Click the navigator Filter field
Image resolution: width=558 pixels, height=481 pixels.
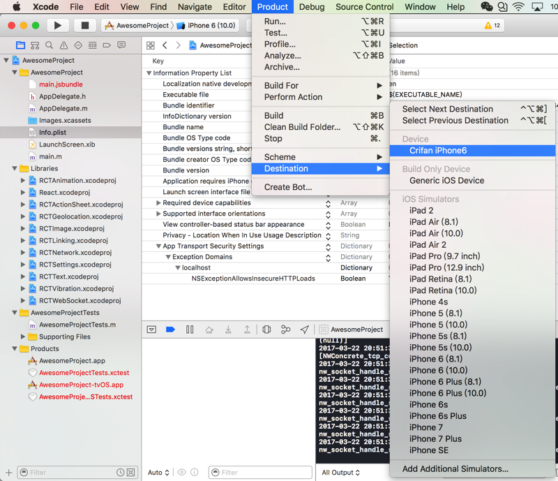[77, 473]
